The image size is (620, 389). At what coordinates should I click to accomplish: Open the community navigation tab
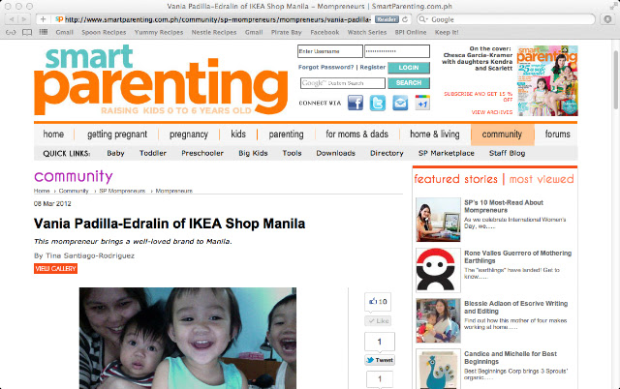[x=502, y=135]
